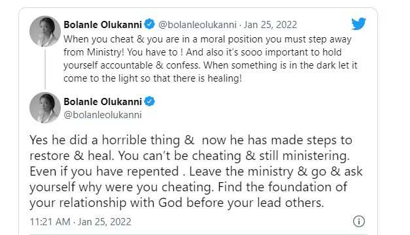410x235 pixels.
Task: Click the verified badge beside lower Bolanle Olukanni
Action: coord(150,101)
